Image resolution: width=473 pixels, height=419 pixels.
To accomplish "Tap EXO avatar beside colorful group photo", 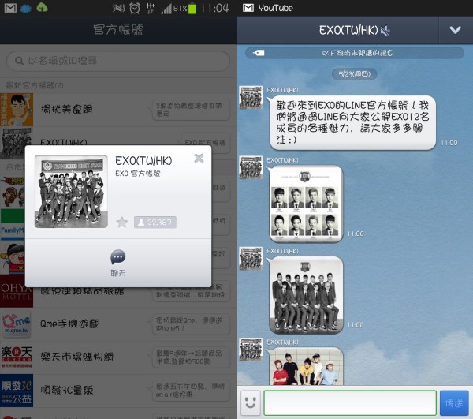I will pyautogui.click(x=251, y=350).
